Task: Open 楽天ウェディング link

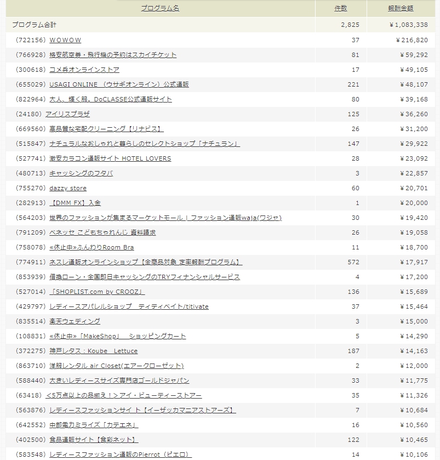Action: pyautogui.click(x=75, y=321)
